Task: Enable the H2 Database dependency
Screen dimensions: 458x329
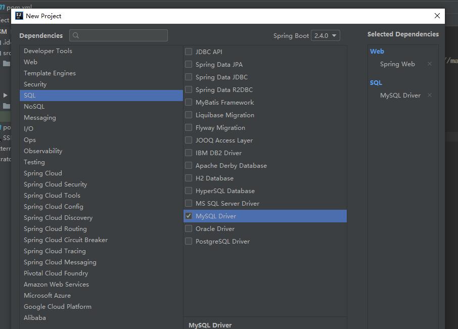Action: (x=189, y=178)
